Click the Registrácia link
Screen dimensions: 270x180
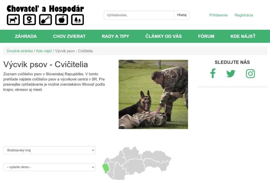pos(244,15)
